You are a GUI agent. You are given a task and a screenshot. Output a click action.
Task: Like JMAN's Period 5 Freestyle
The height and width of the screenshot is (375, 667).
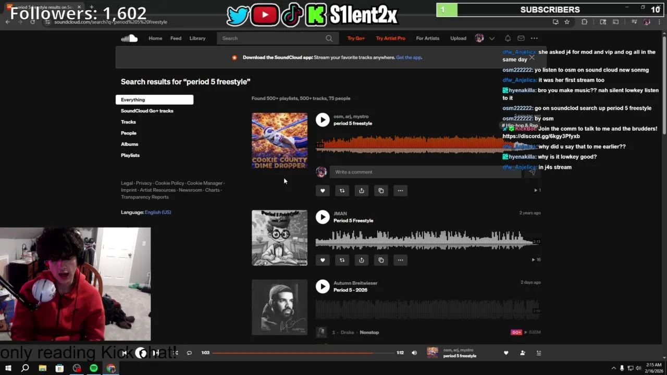pos(323,260)
